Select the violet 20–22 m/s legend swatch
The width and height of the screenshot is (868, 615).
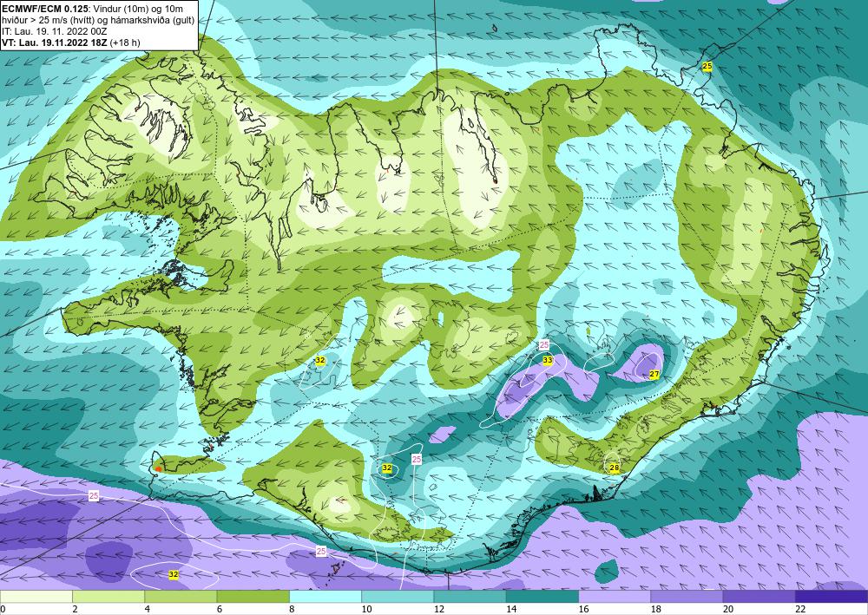759,596
